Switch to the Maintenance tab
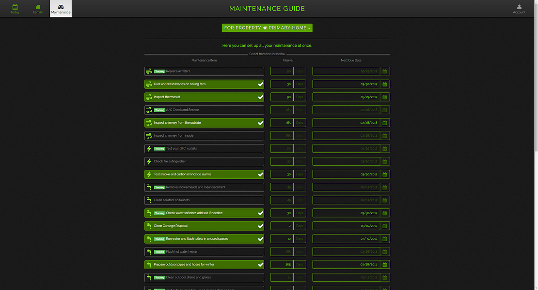 point(61,9)
